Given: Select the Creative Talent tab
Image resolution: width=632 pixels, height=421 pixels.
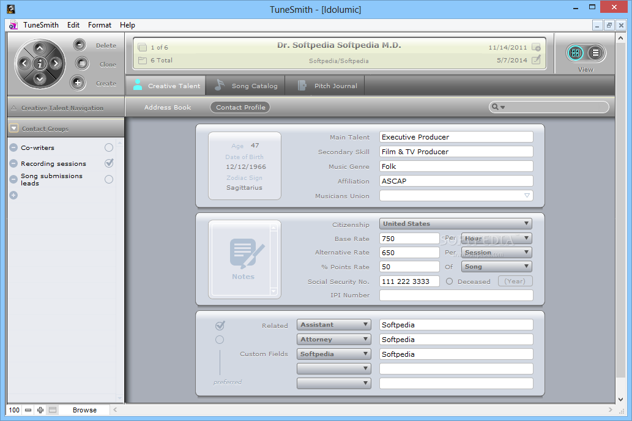Looking at the screenshot, I should click(x=166, y=86).
